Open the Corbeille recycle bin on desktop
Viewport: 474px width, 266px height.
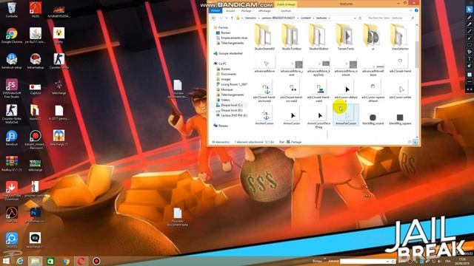[12, 10]
